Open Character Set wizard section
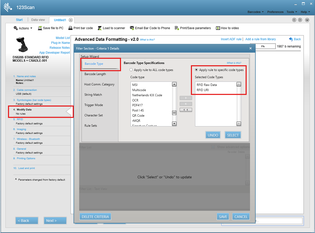This screenshot has height=233, width=315. click(94, 115)
